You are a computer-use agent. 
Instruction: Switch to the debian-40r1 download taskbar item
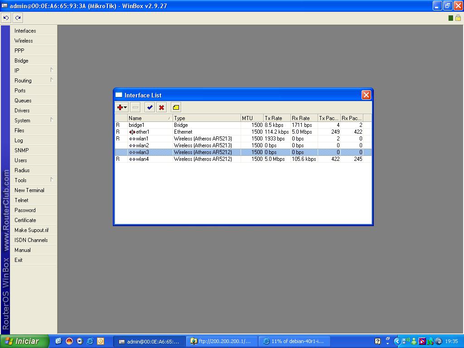pos(295,342)
